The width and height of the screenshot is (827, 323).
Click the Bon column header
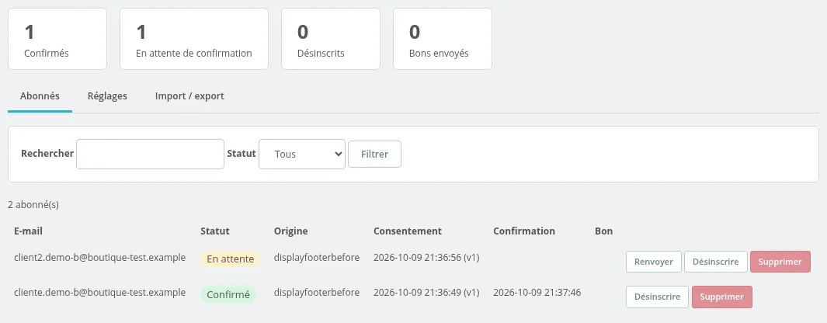tap(604, 231)
